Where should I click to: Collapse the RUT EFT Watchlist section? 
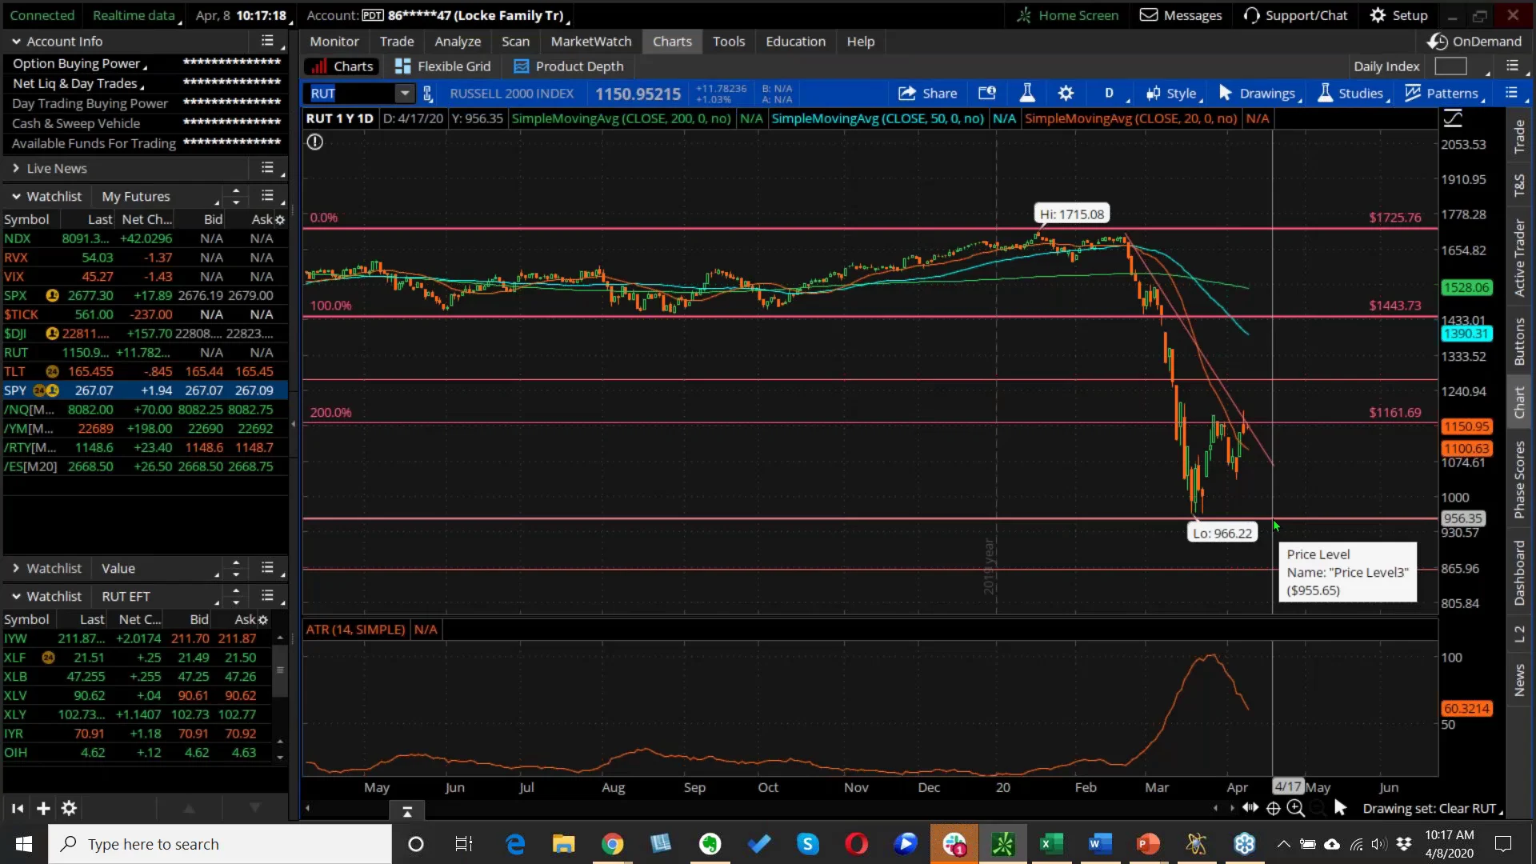coord(15,597)
